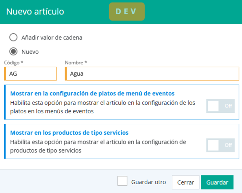Select the 'Añadir valor de cadena' radio button
Viewport: 242px width, 193px height.
13,38
